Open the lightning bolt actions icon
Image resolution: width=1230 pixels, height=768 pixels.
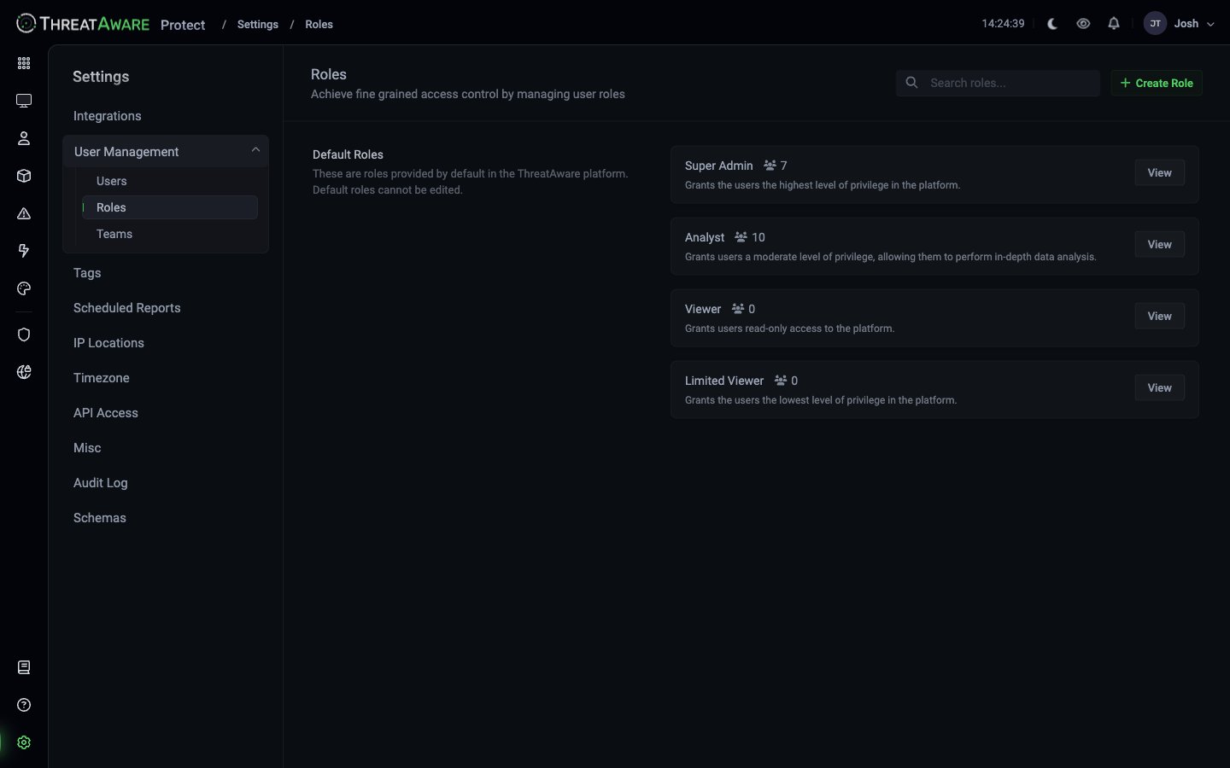point(24,251)
